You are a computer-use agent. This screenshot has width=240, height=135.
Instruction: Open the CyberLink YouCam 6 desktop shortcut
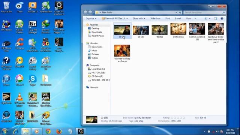click(x=59, y=8)
